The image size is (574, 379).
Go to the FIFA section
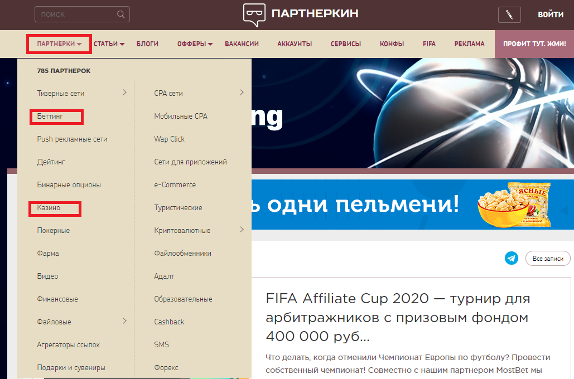pyautogui.click(x=429, y=44)
